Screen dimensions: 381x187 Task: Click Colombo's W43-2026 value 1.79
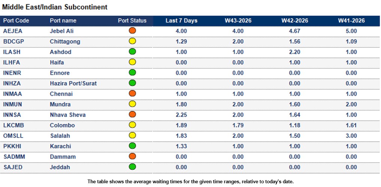pyautogui.click(x=238, y=125)
